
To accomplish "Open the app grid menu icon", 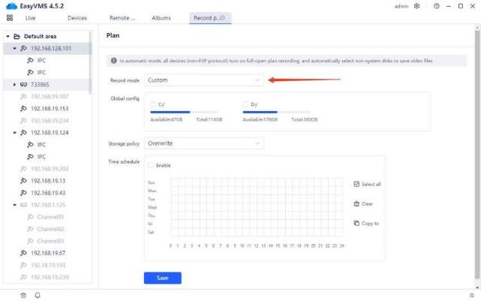I will click(x=10, y=17).
